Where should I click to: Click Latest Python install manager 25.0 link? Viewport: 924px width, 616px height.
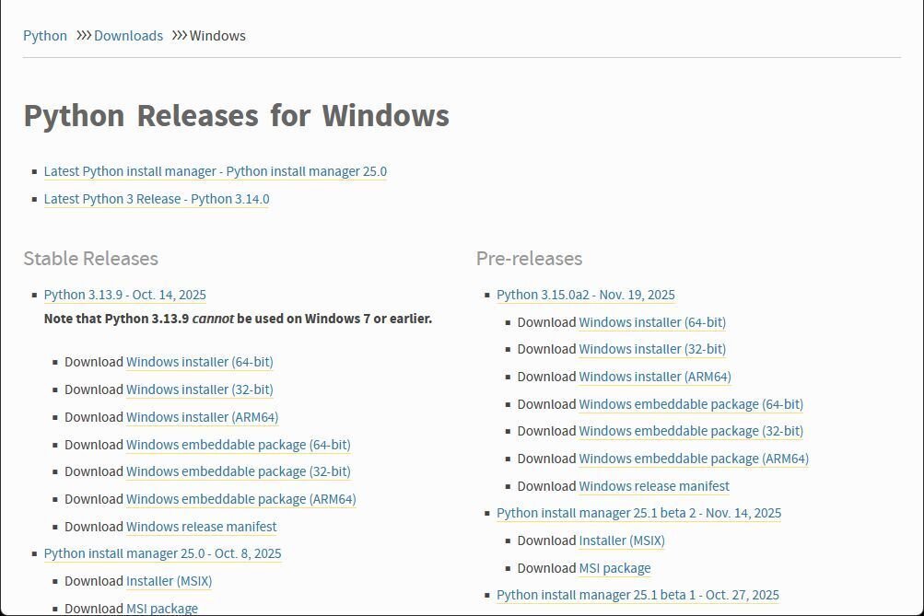(x=215, y=171)
